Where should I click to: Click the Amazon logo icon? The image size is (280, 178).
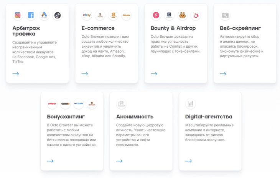click(x=113, y=15)
